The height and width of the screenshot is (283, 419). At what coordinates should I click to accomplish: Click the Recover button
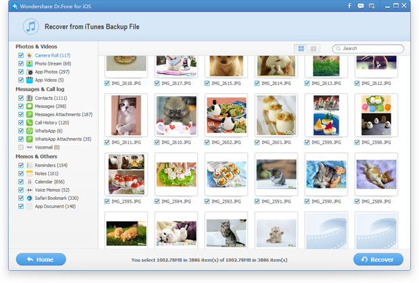tap(378, 259)
